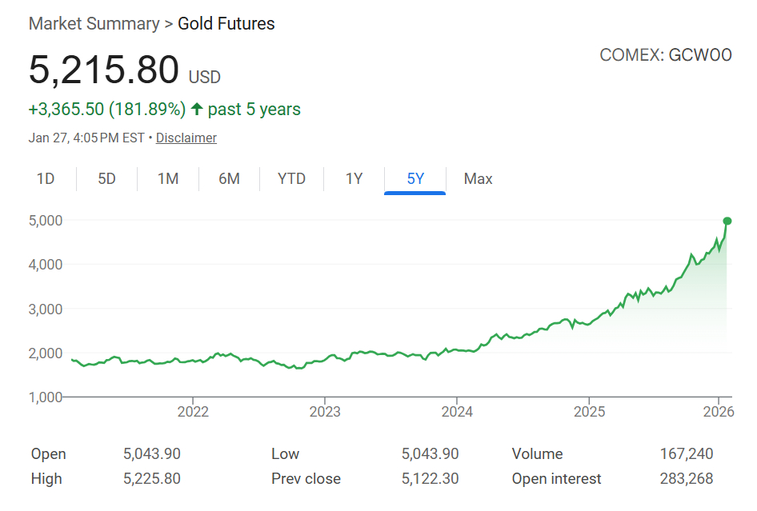This screenshot has height=511, width=757.
Task: Click the green endpoint dot on chart
Action: [x=727, y=221]
